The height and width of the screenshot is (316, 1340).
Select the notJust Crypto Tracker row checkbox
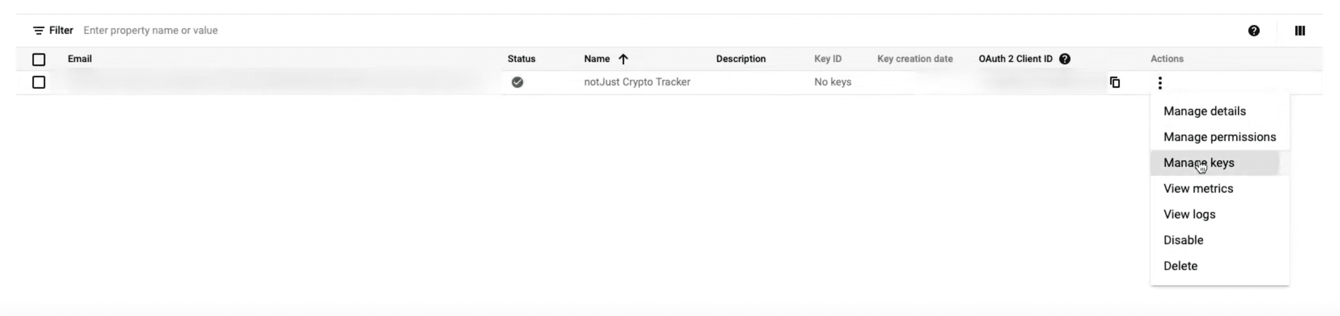(39, 83)
